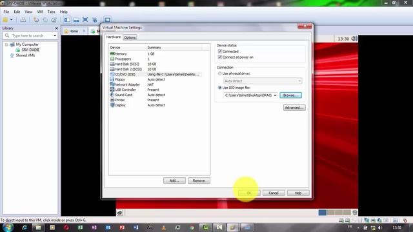Select the Use physical drive radio button
This screenshot has height=232, width=413.
pyautogui.click(x=220, y=73)
